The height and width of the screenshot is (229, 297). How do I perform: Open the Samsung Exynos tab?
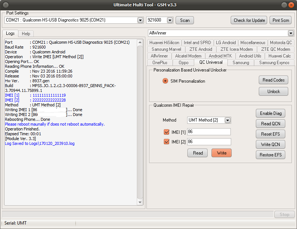[274, 63]
